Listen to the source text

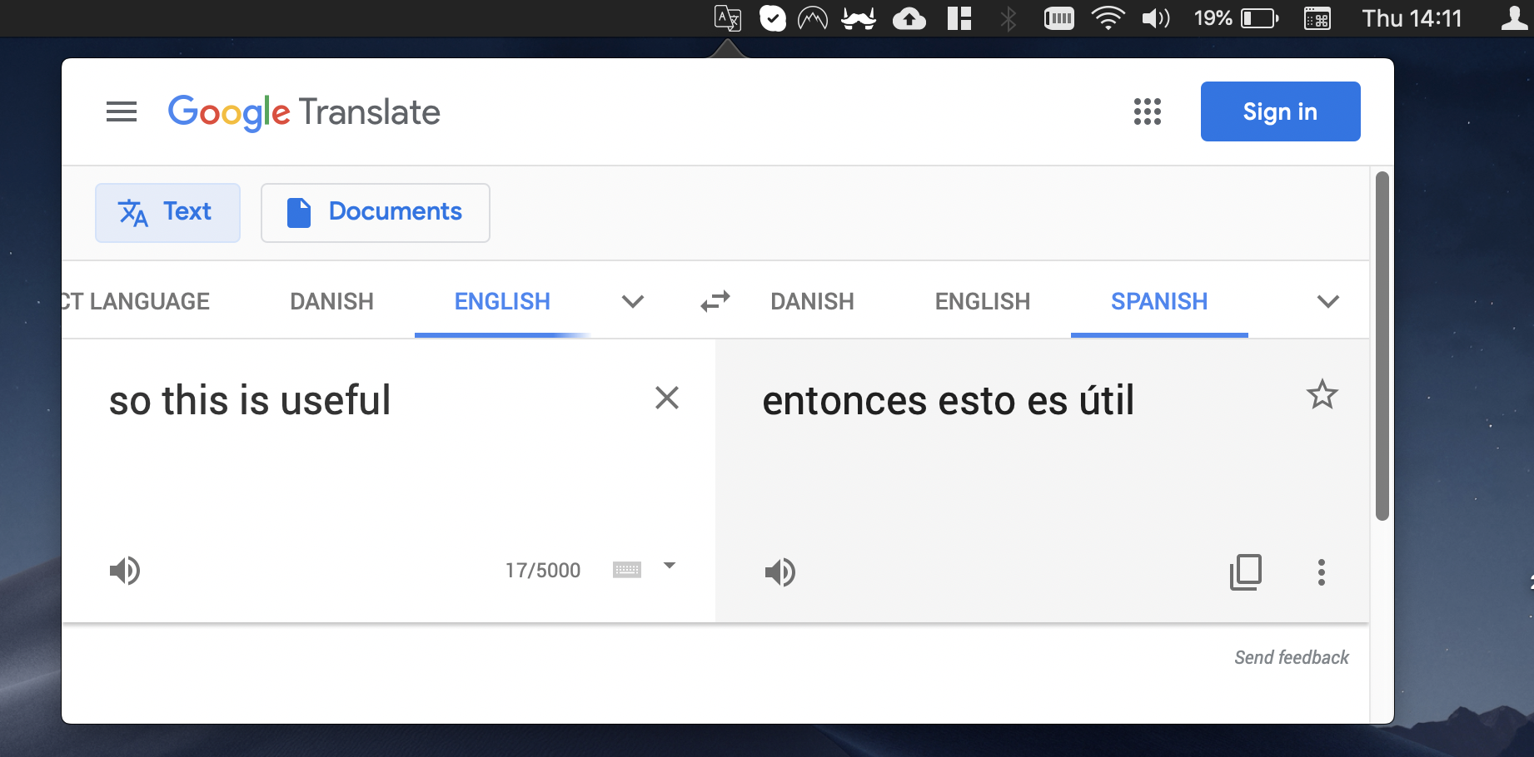click(125, 571)
